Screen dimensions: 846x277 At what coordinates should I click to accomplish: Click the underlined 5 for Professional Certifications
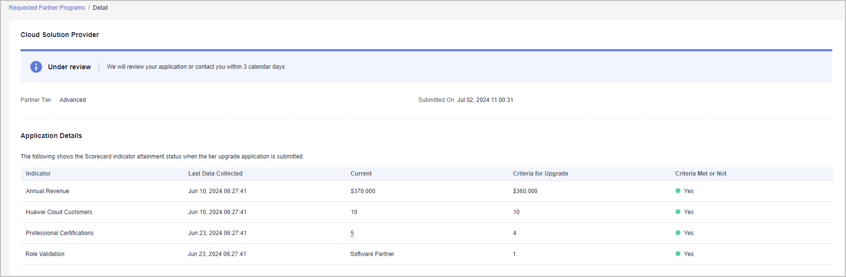point(352,233)
